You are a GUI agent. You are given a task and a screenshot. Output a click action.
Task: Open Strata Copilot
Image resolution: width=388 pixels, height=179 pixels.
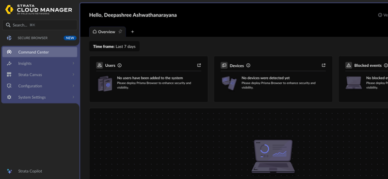pos(30,171)
